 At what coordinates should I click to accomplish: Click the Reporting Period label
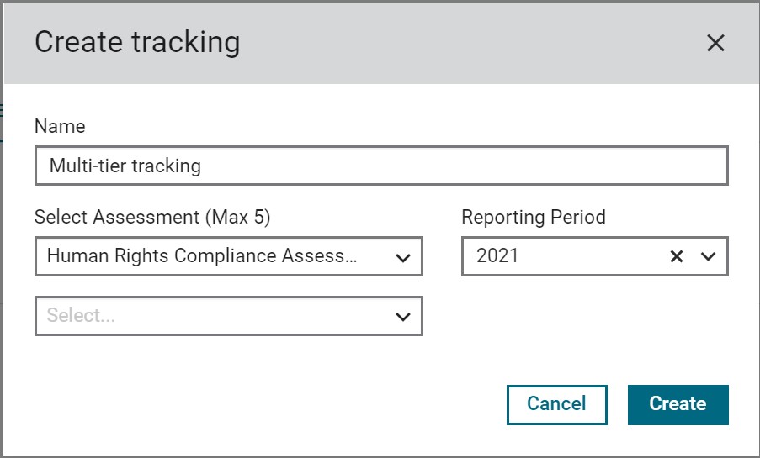534,217
